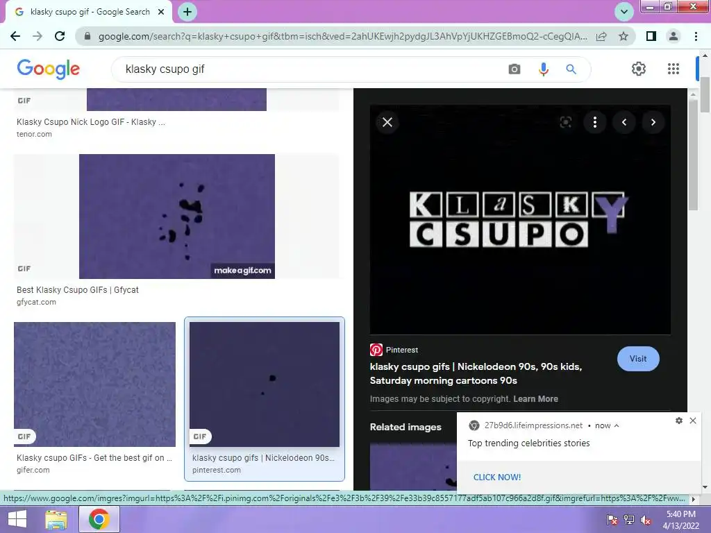Open the Google apps grid
This screenshot has width=711, height=533.
[x=674, y=69]
